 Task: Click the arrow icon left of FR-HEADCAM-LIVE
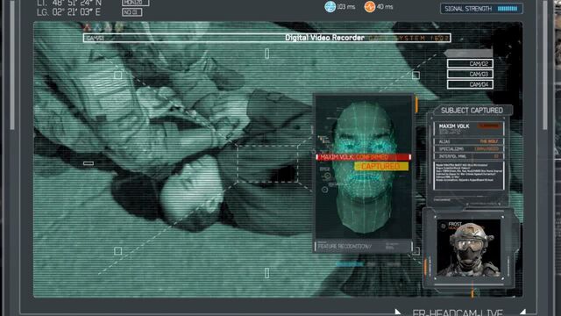[x=397, y=312]
